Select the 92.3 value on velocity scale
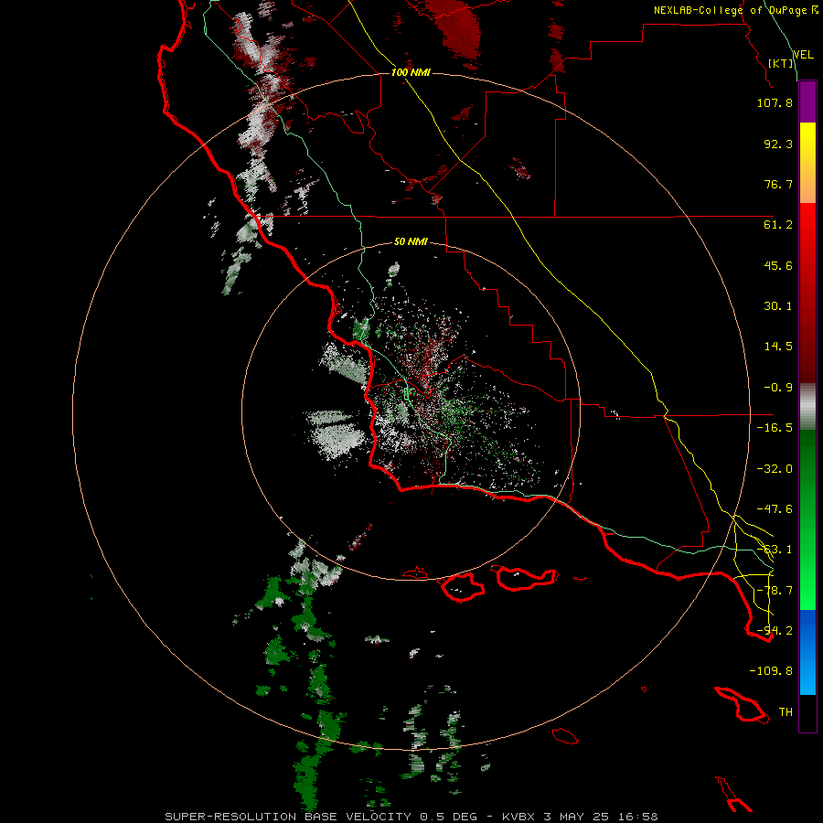This screenshot has height=823, width=823. [x=778, y=144]
